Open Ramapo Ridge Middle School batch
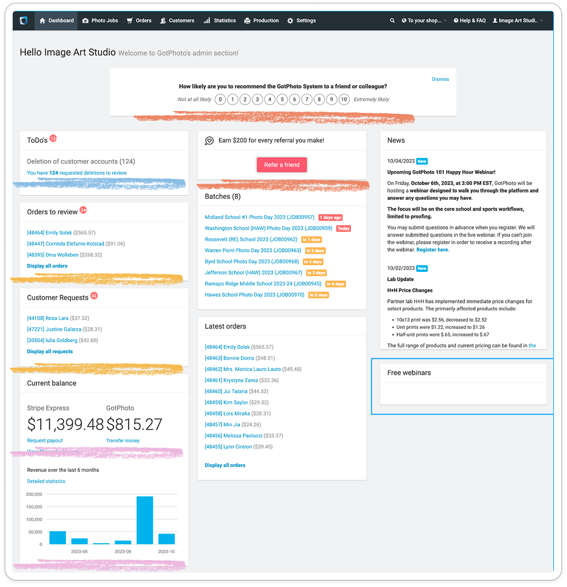Screen dimensions: 567x587 (x=263, y=284)
